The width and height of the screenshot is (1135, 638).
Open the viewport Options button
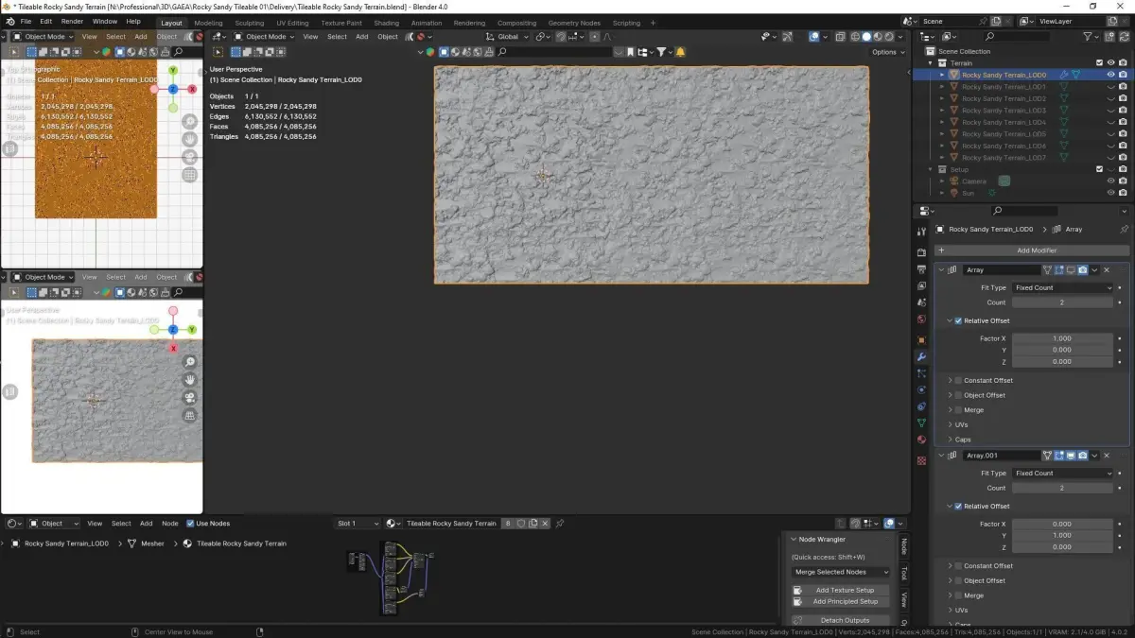pos(887,52)
